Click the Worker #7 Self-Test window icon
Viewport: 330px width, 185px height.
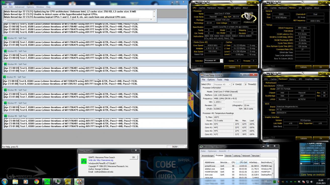pos(5,103)
